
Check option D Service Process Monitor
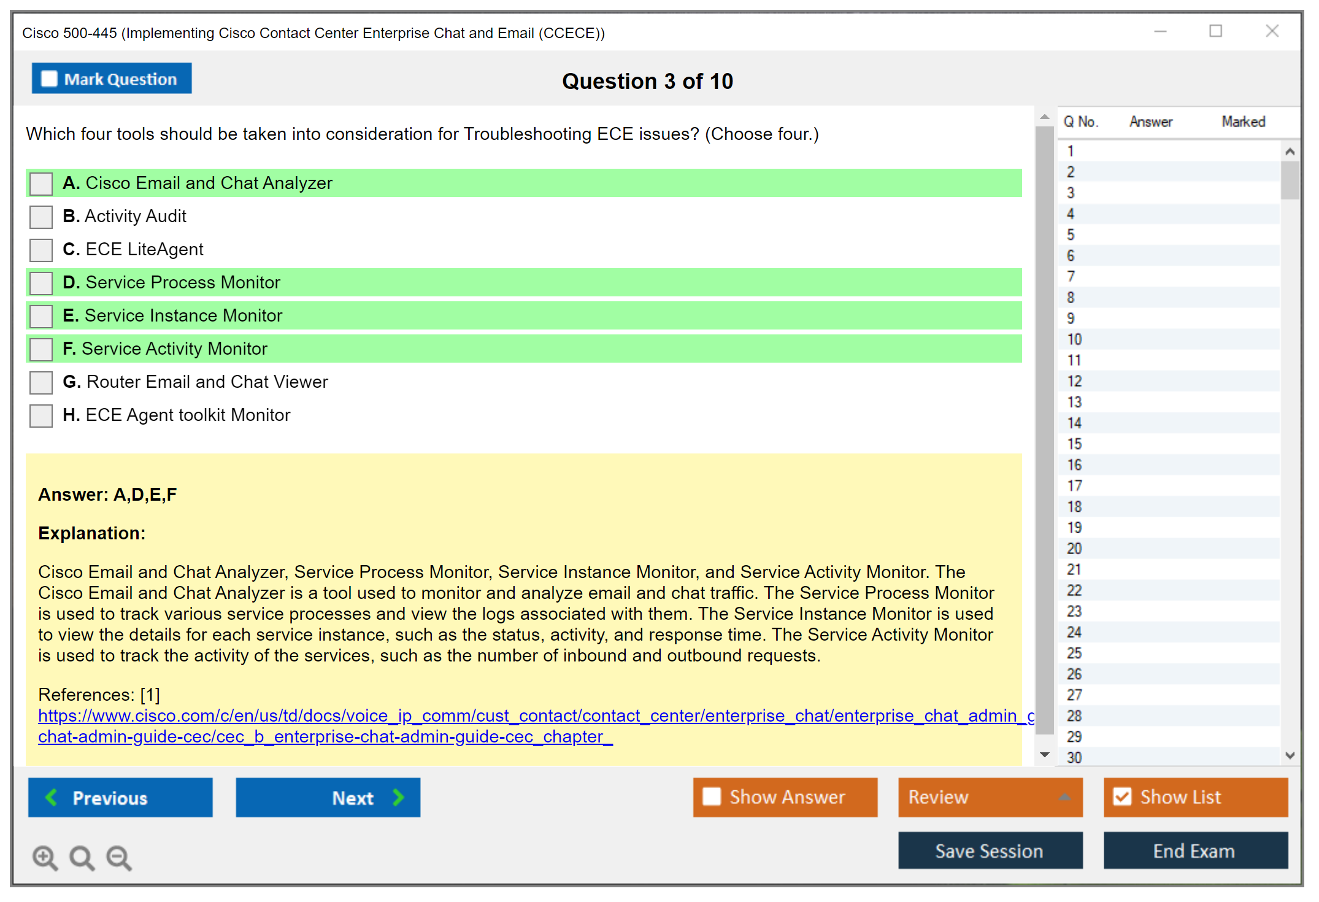point(41,283)
